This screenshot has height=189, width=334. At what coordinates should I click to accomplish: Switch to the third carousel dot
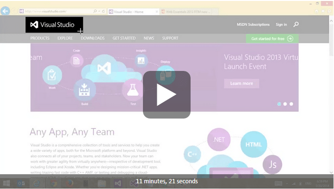coord(291,104)
